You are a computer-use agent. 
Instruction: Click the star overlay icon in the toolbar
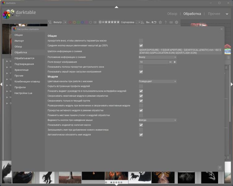(x=160, y=22)
